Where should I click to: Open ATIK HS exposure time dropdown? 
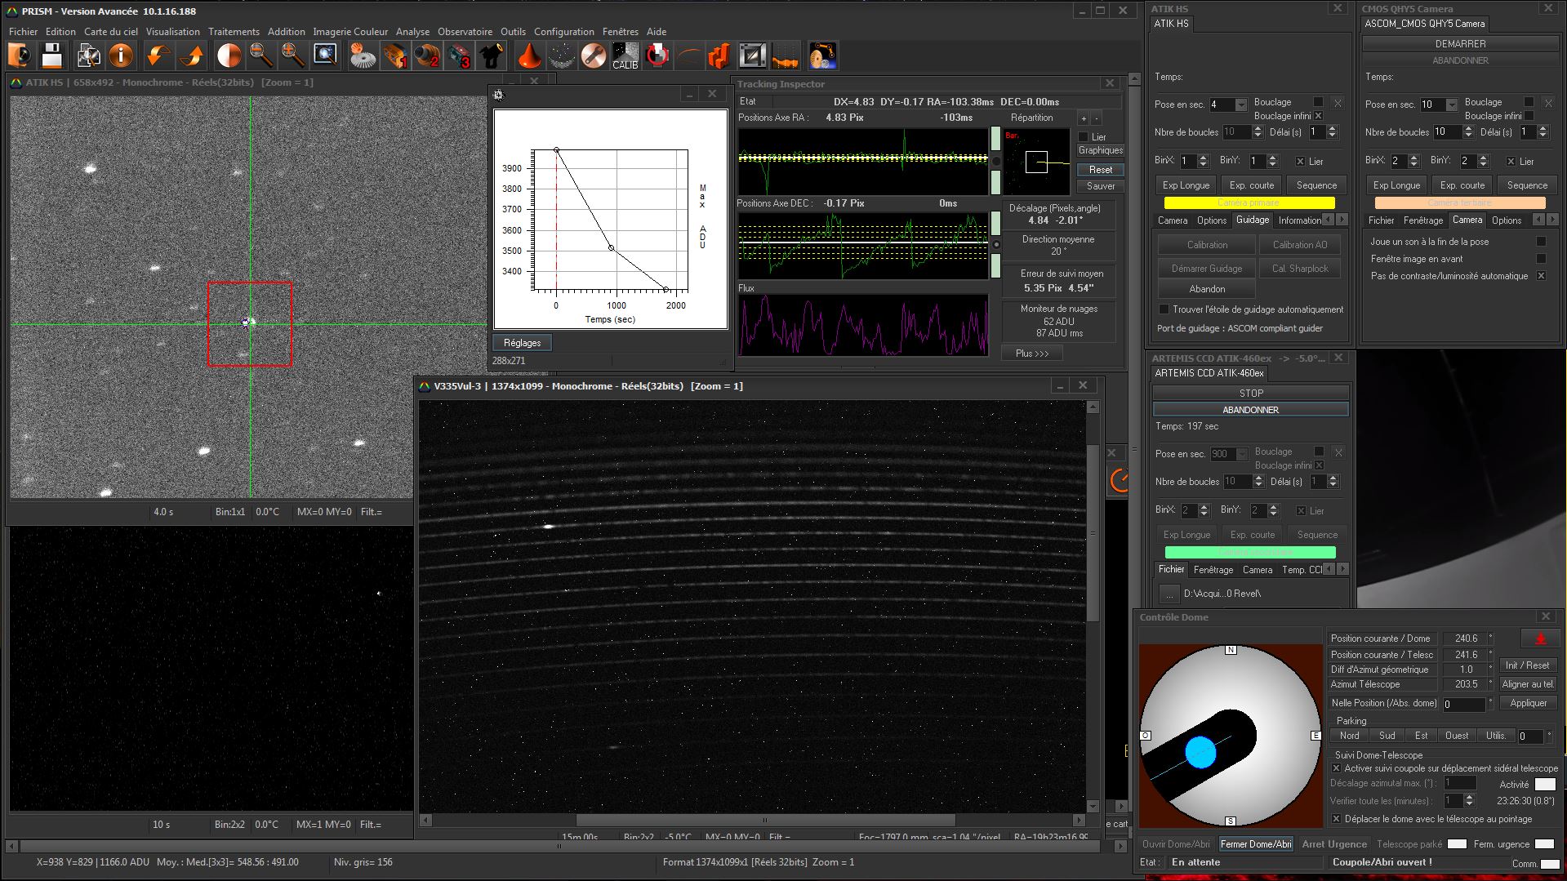1241,105
